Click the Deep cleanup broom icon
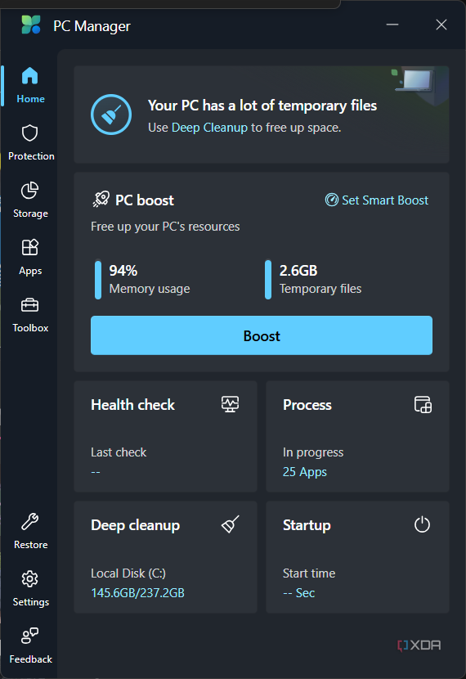 point(231,524)
